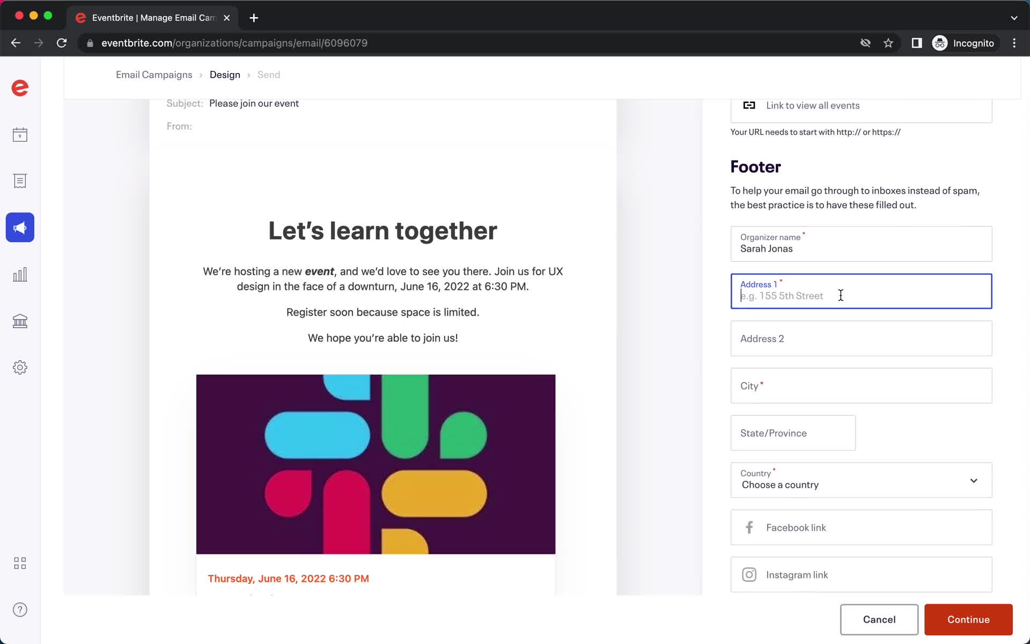
Task: Click the Help question mark icon
Action: 19,609
